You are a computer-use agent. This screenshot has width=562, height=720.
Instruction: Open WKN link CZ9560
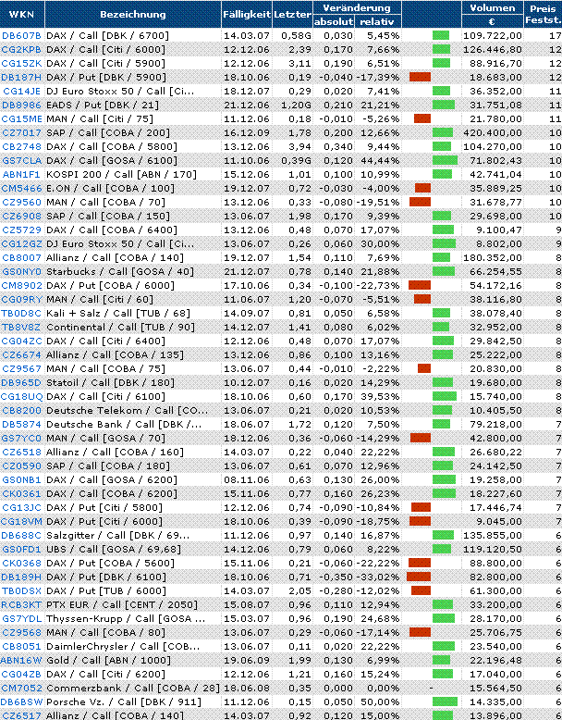click(x=21, y=202)
